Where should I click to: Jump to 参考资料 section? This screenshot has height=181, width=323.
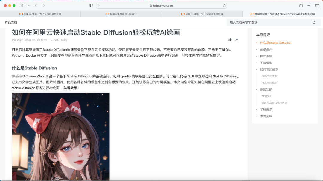click(x=266, y=116)
